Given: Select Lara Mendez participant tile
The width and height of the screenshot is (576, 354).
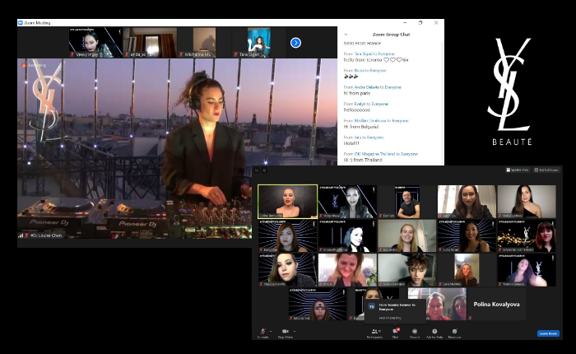Looking at the screenshot, I should pos(467,270).
